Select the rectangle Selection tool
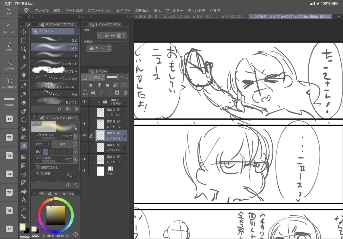 [24, 40]
